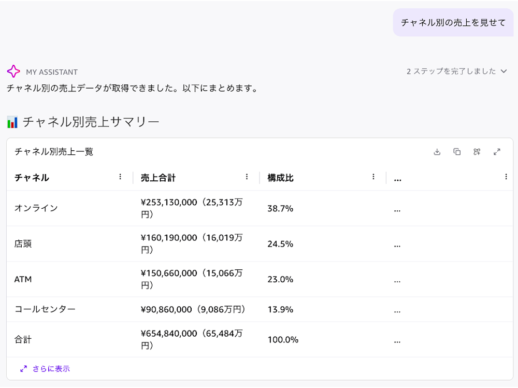Select the user message チャネル別の売上を見せて

453,22
